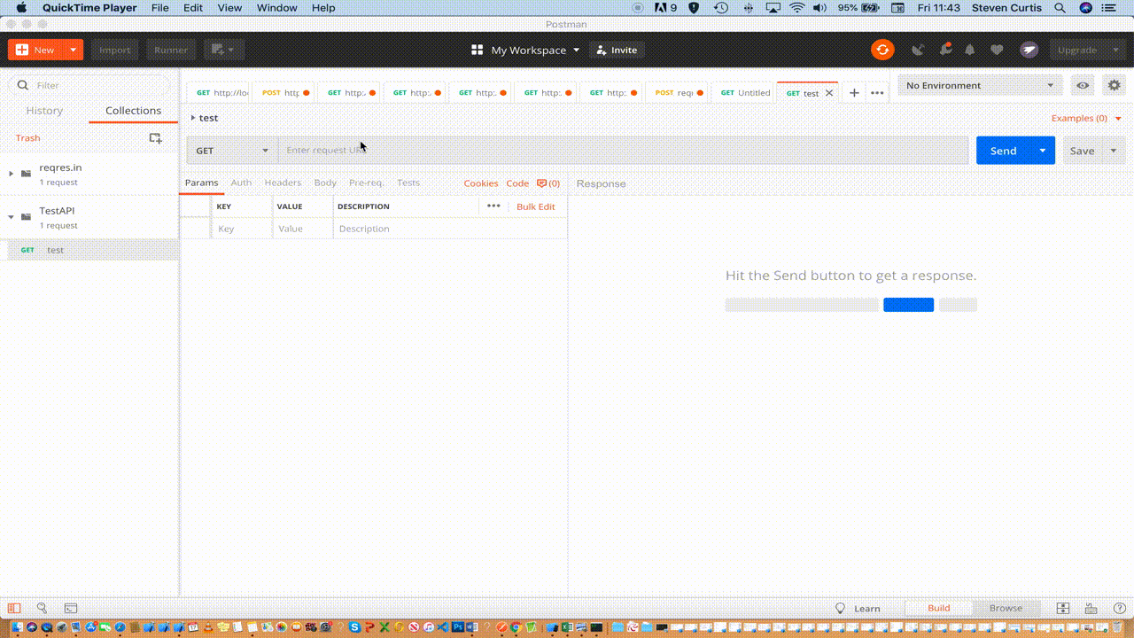
Task: Click the Save button
Action: [1082, 151]
